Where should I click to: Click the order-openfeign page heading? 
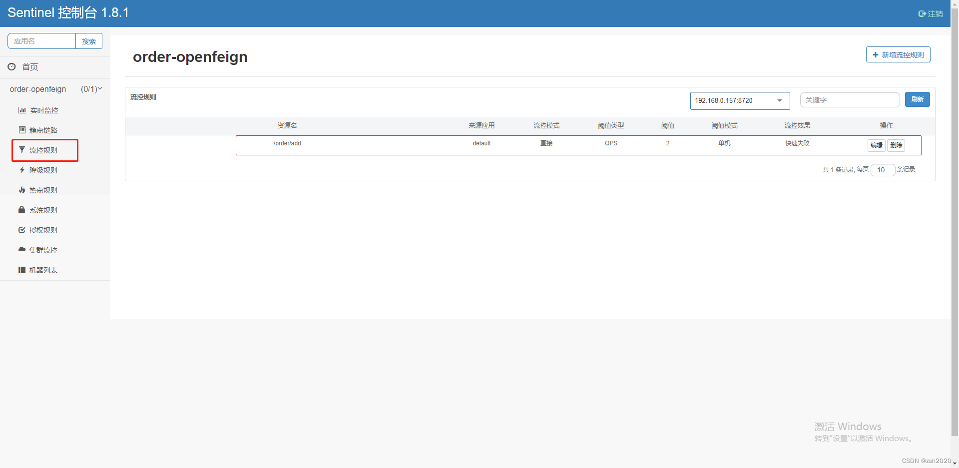(x=190, y=57)
